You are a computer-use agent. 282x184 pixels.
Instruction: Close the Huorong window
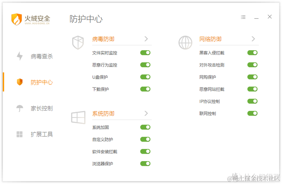click(x=270, y=17)
